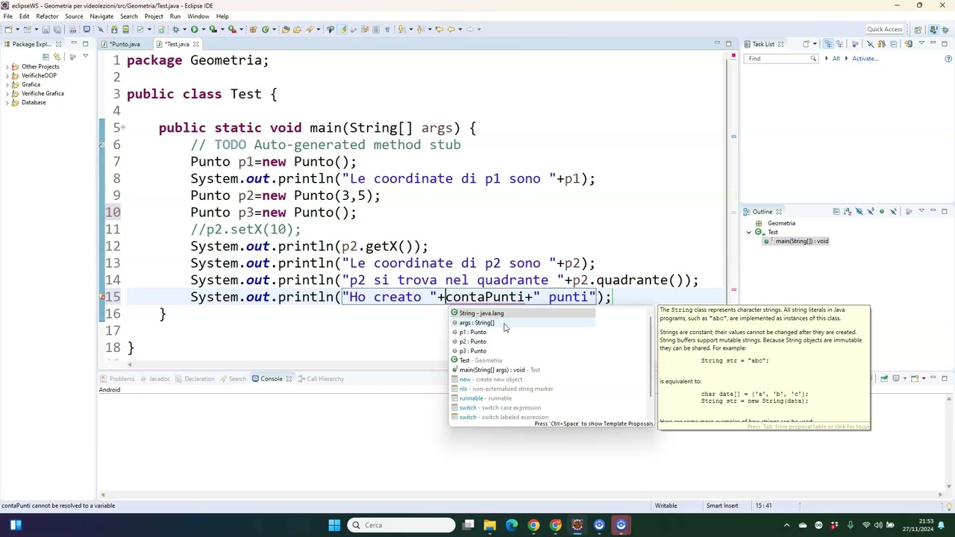Click the Activate... link in Task List
Screen dimensions: 955x537
click(x=865, y=58)
